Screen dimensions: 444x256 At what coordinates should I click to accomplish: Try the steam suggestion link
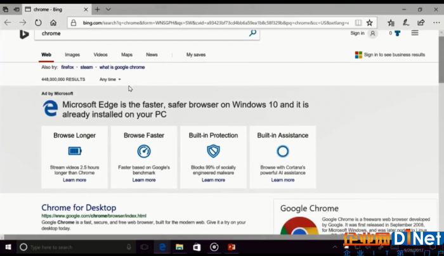(x=86, y=67)
